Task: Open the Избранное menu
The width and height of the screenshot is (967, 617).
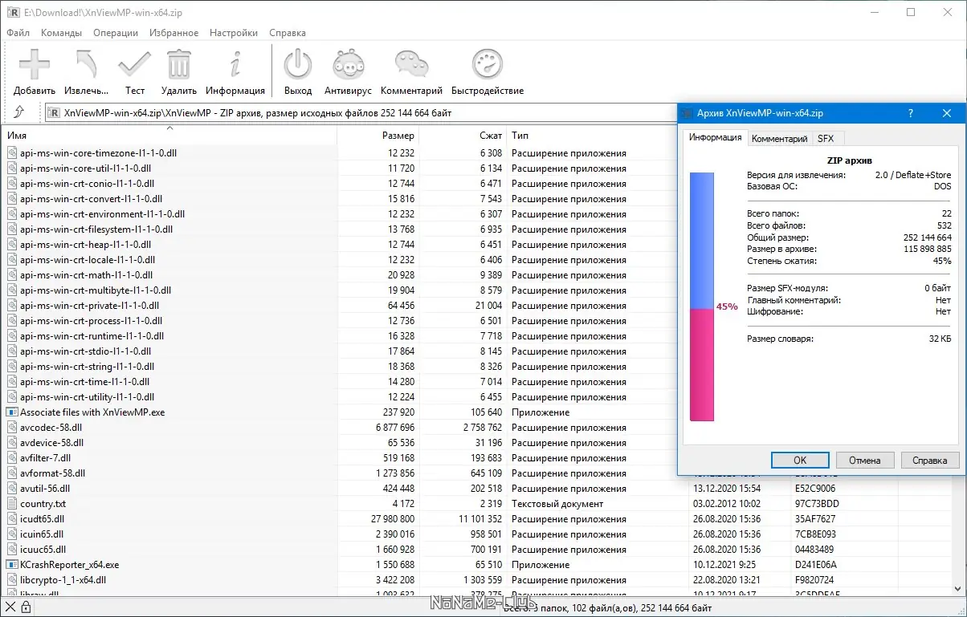Action: coord(173,33)
